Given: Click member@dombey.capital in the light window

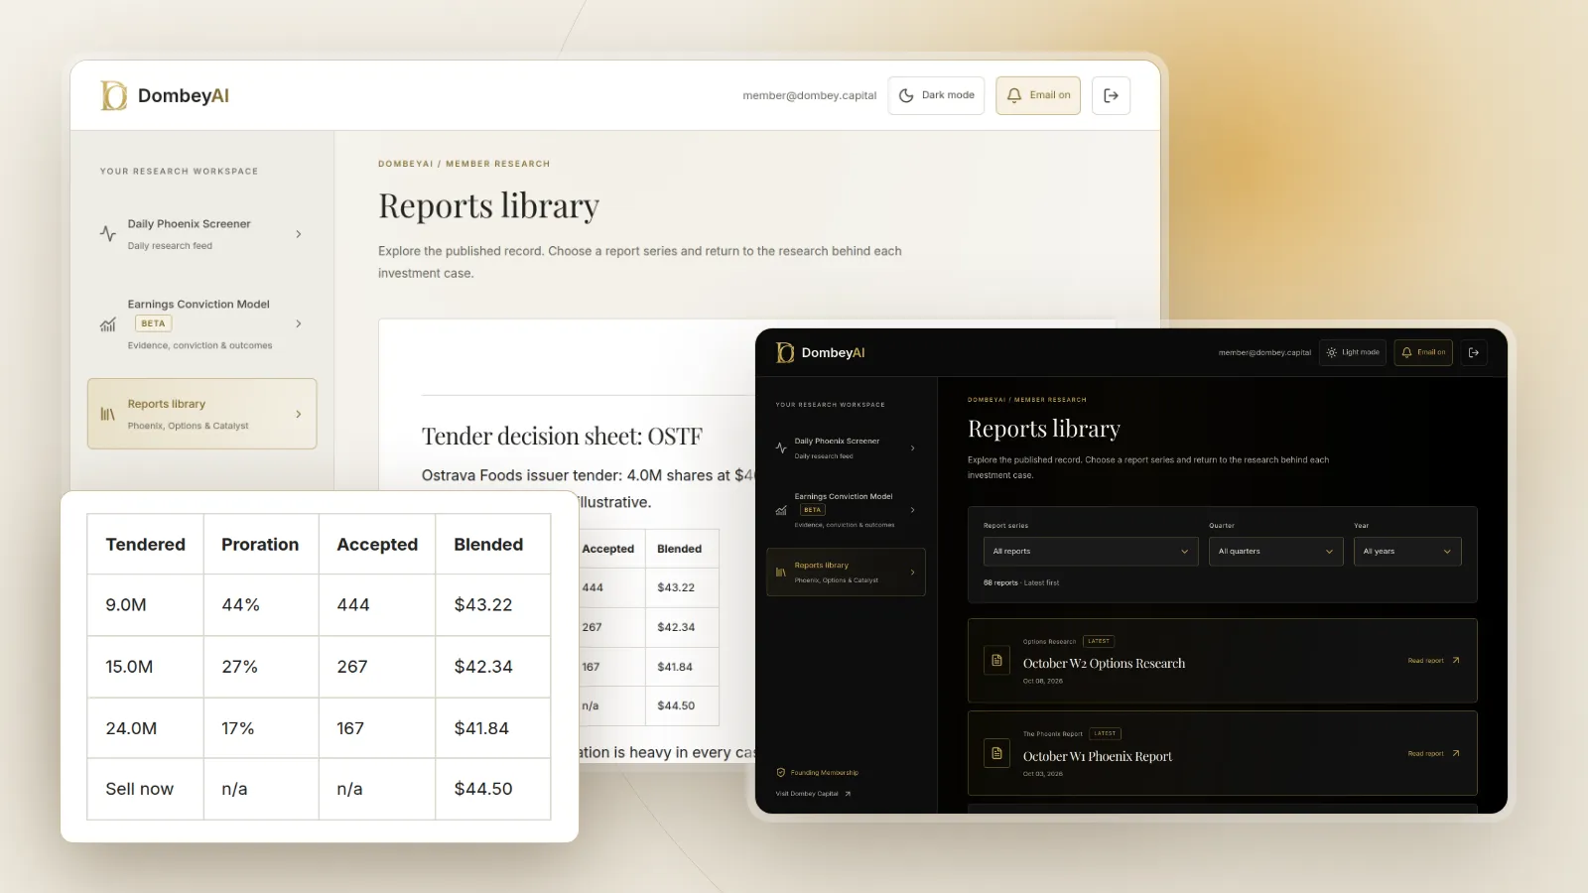Looking at the screenshot, I should [809, 96].
